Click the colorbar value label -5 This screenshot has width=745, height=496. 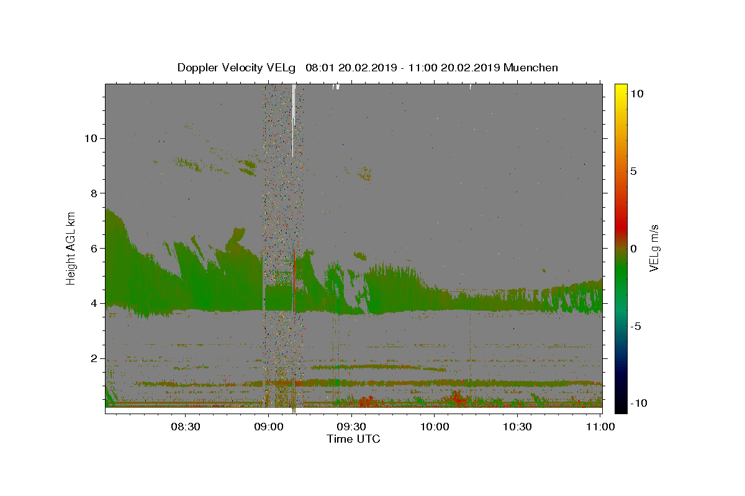636,325
